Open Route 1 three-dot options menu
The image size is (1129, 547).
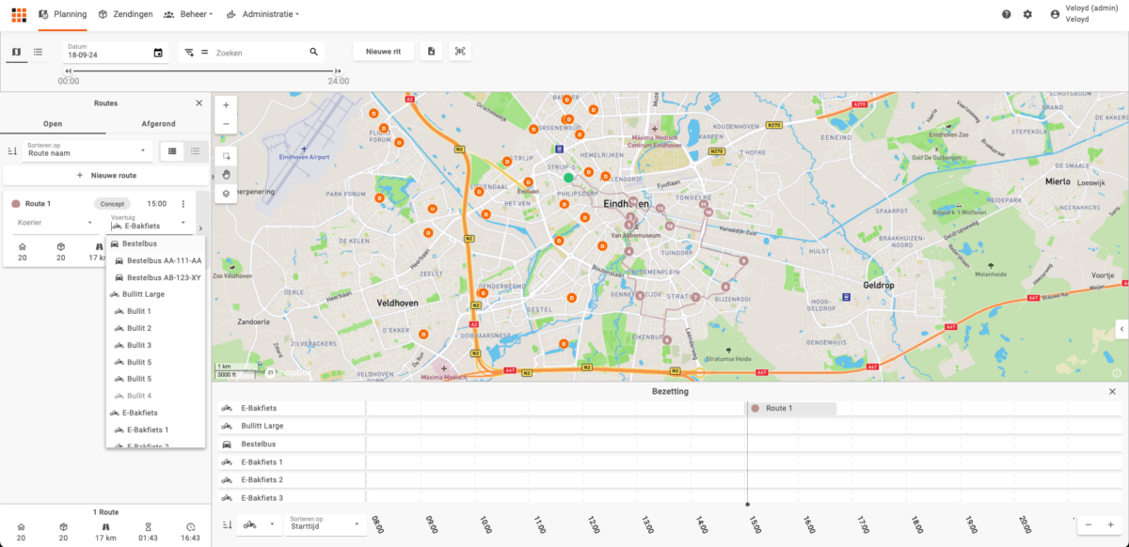[183, 203]
